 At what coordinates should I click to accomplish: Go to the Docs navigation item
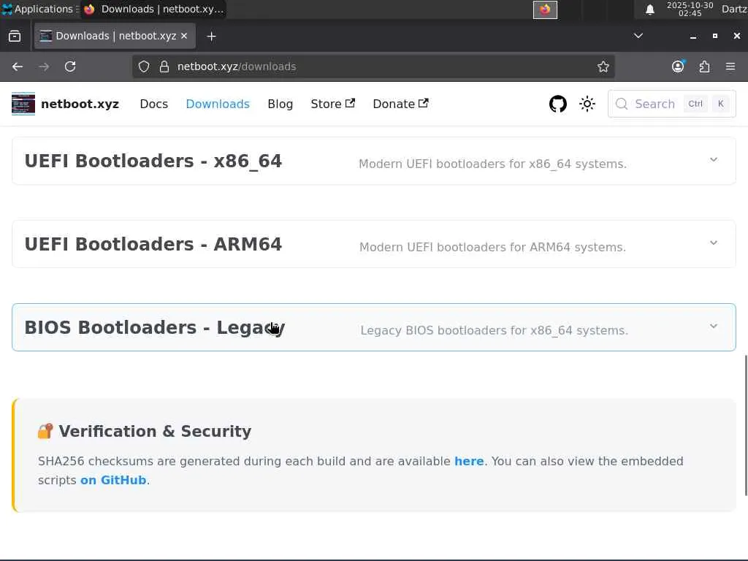(153, 104)
